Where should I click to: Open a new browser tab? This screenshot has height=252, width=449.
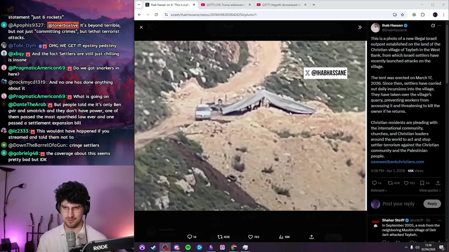314,5
